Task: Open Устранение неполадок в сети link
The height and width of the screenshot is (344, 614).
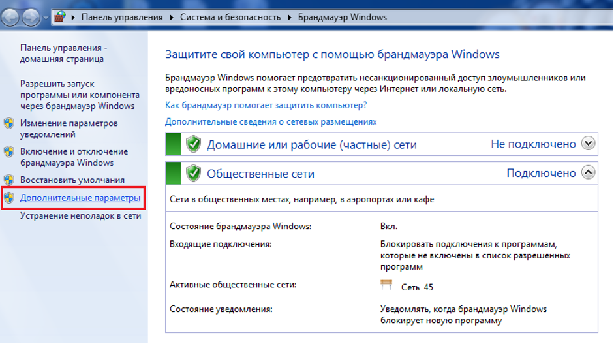Action: point(80,215)
